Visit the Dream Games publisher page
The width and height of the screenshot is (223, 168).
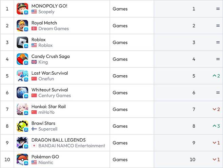pos(53,29)
